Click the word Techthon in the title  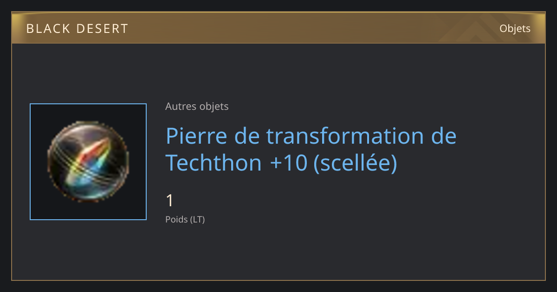[214, 163]
